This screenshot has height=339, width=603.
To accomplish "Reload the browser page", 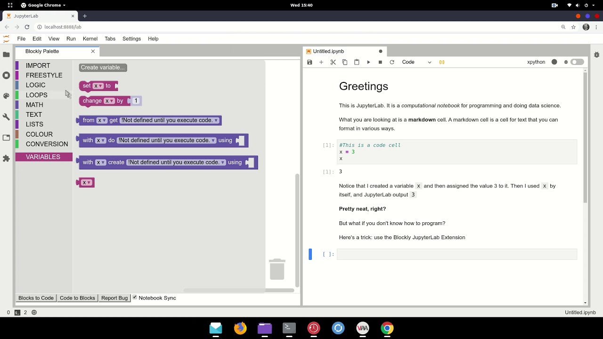I will click(27, 27).
